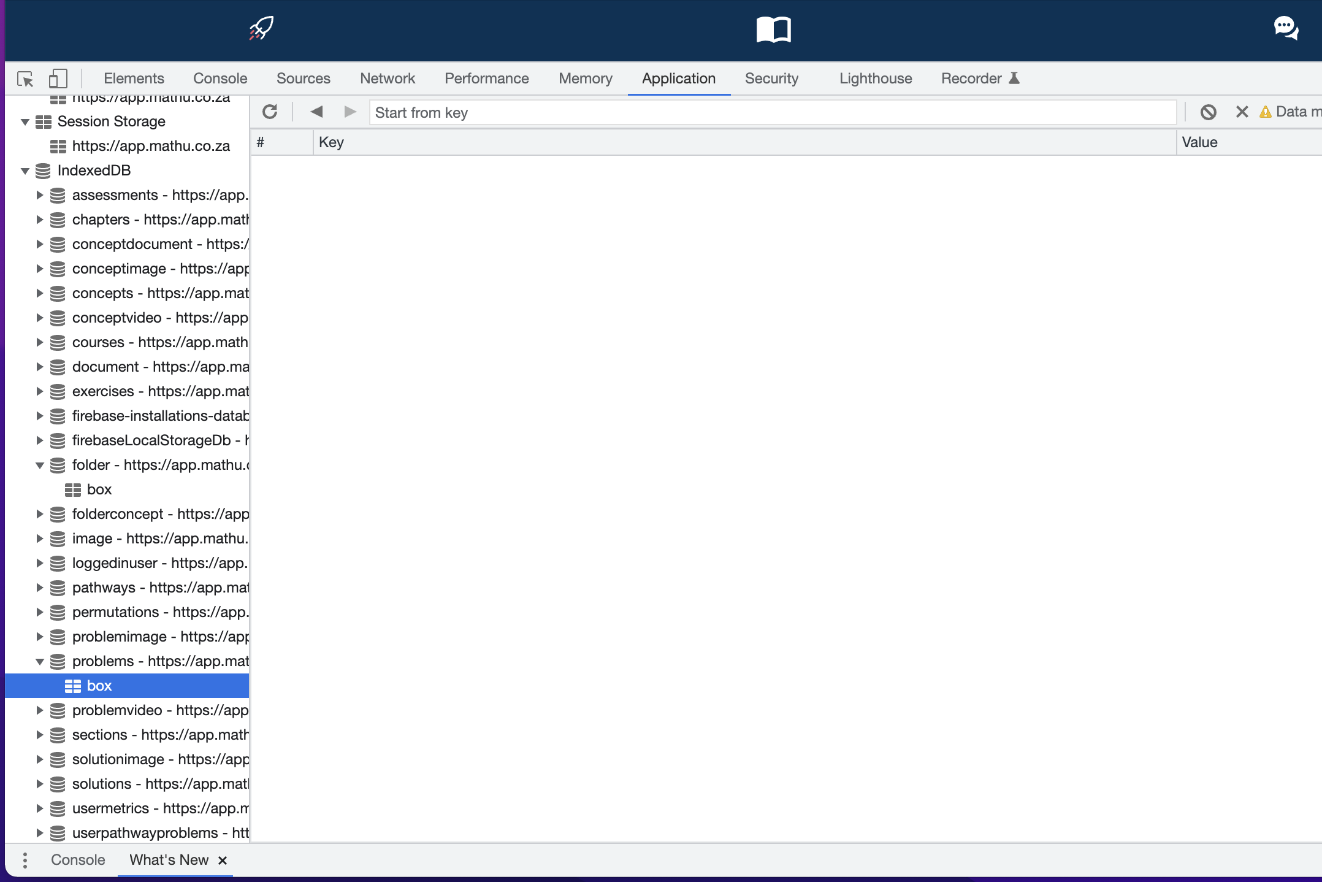The width and height of the screenshot is (1322, 882).
Task: Click the Session Storage table icon
Action: pos(43,121)
